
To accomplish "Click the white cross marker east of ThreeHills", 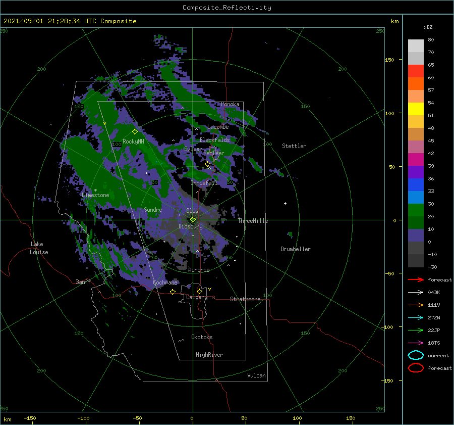I will [x=285, y=203].
